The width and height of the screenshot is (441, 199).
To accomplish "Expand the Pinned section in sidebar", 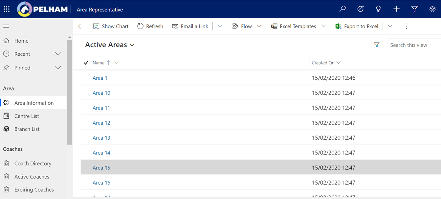I will (x=58, y=68).
